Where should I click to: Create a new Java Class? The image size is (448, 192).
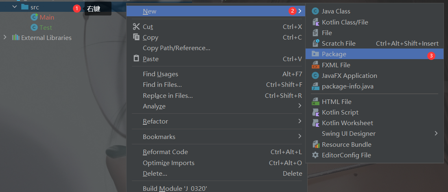[375, 11]
